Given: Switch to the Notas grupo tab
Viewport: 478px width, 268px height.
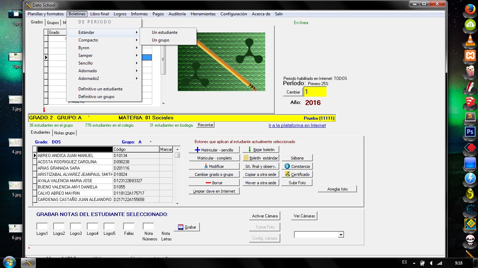Looking at the screenshot, I should click(64, 133).
